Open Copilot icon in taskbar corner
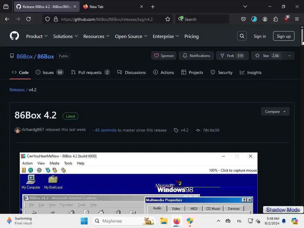 click(294, 221)
